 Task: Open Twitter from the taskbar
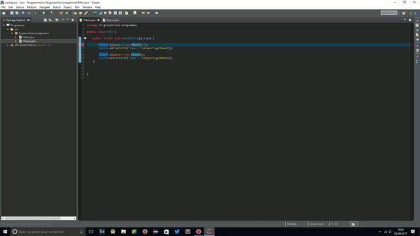[x=177, y=231]
